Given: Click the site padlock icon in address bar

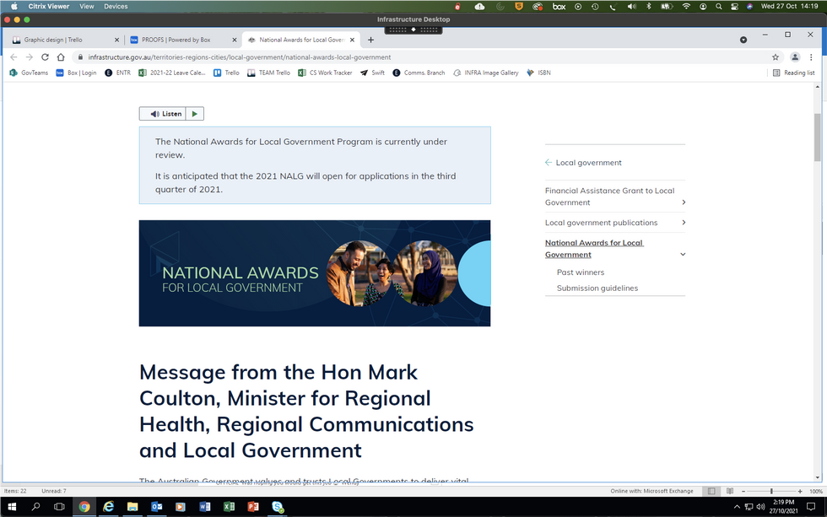Looking at the screenshot, I should pos(80,57).
